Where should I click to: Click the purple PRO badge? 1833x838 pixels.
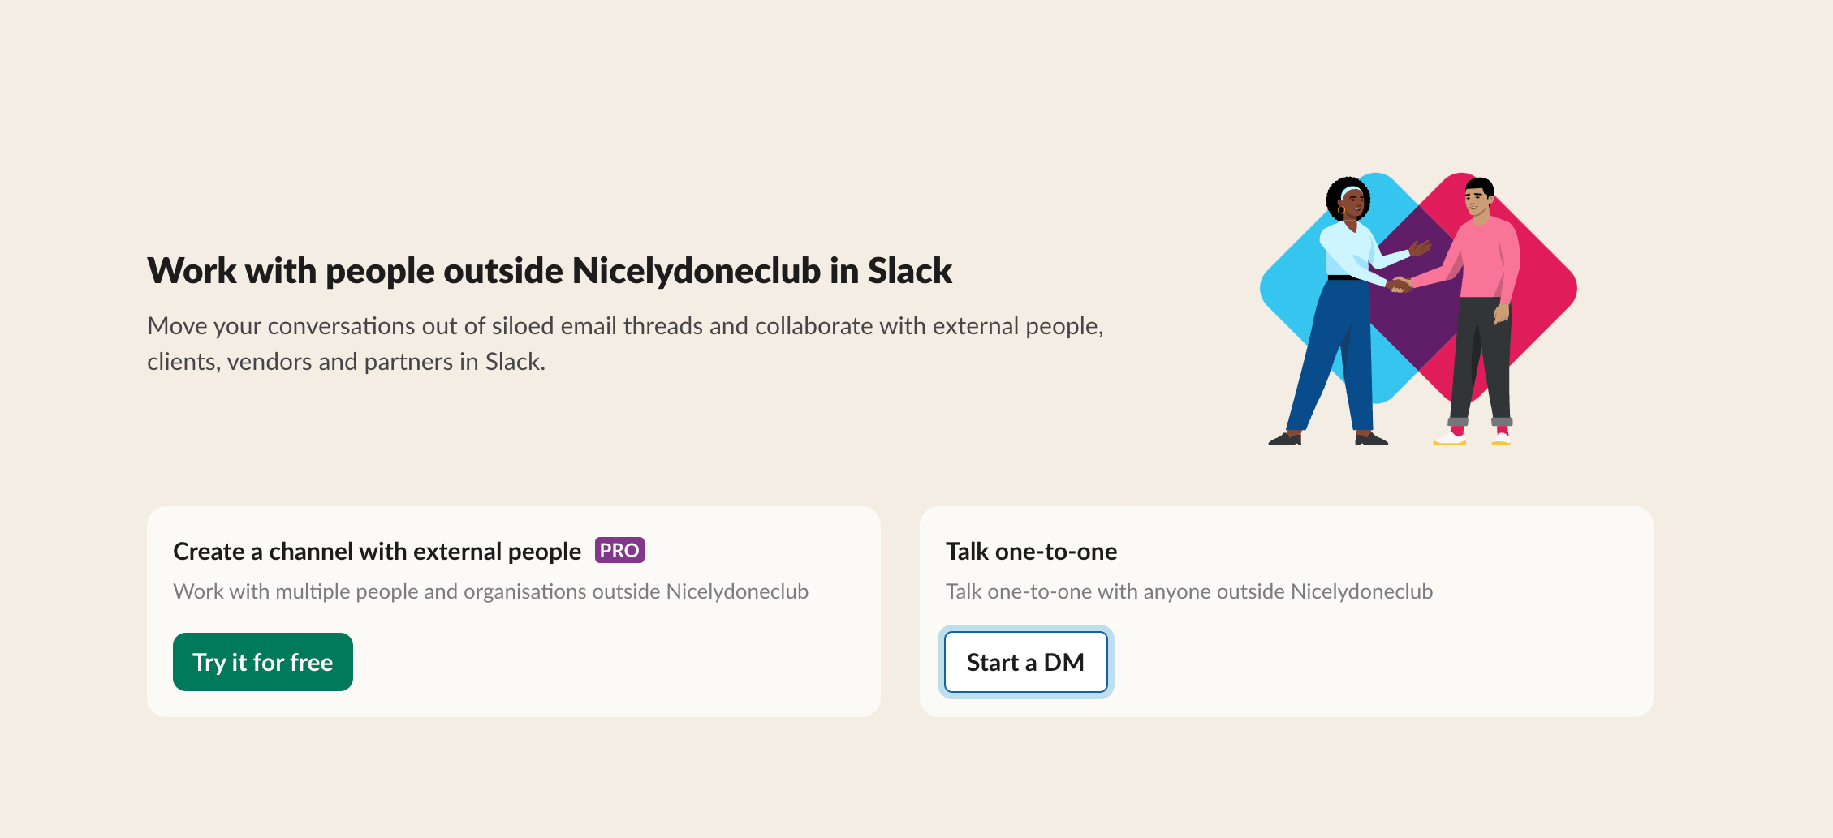[x=619, y=551]
